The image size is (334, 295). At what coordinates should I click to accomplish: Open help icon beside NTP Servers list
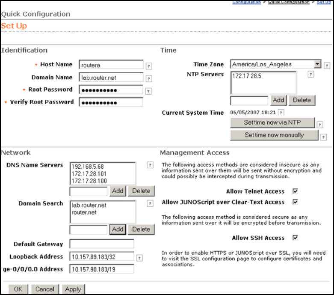coord(311,74)
